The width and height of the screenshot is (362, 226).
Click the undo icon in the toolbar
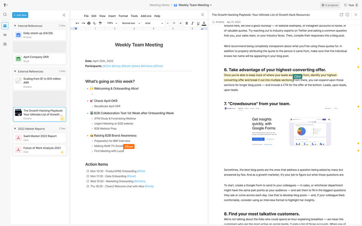point(77,23)
